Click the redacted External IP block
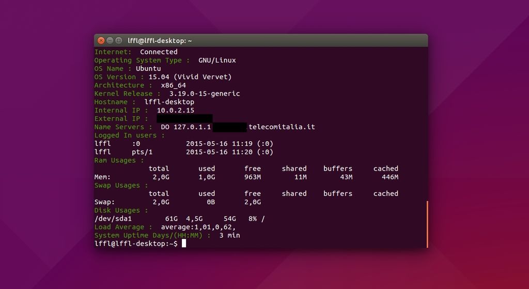 pyautogui.click(x=184, y=118)
